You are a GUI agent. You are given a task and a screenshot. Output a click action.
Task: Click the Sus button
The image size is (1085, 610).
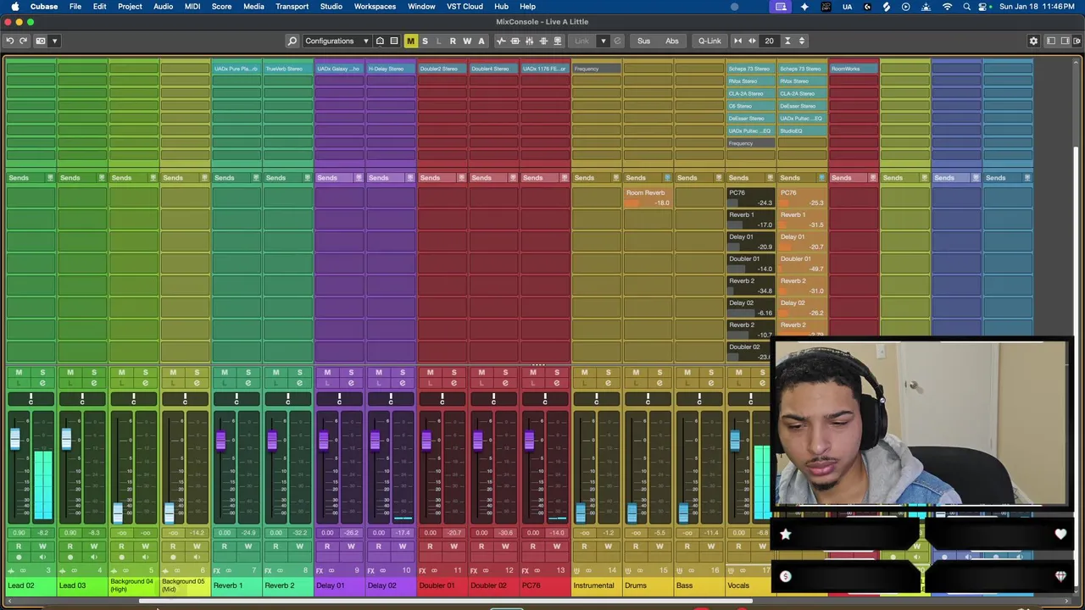point(643,41)
